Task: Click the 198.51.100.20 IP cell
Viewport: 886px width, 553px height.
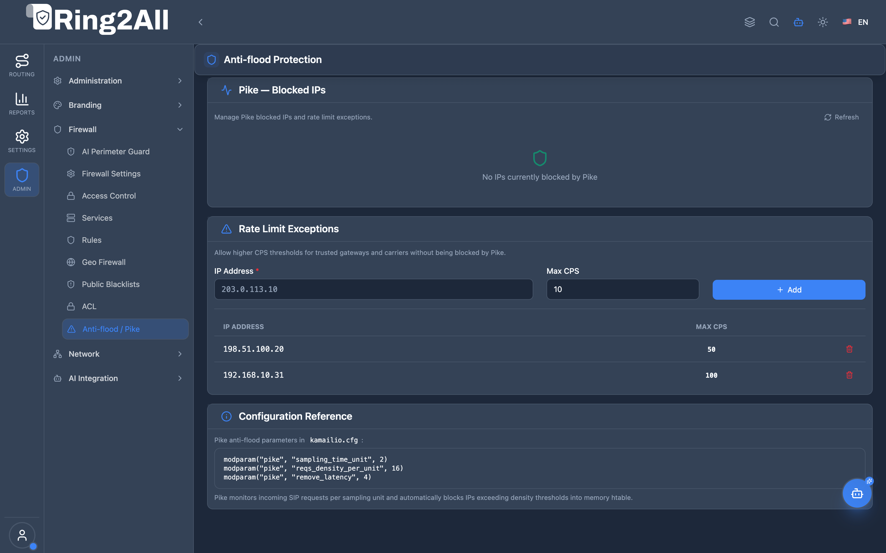Action: coord(253,349)
